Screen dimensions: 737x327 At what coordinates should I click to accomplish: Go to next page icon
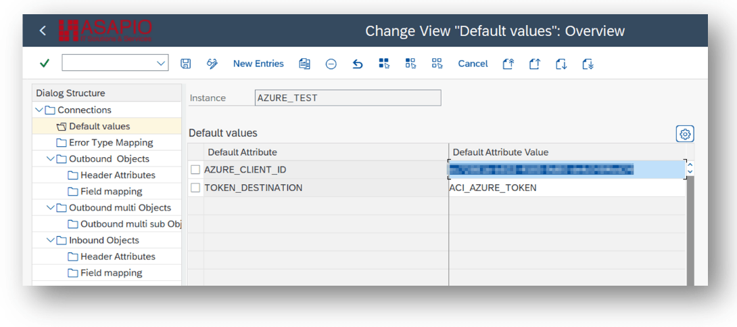click(561, 64)
